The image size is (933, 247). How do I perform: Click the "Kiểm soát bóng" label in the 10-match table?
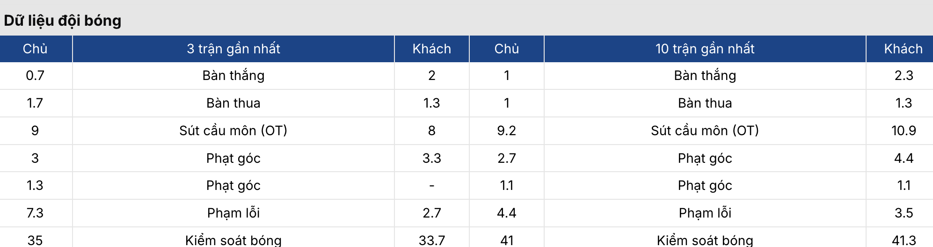pos(705,240)
